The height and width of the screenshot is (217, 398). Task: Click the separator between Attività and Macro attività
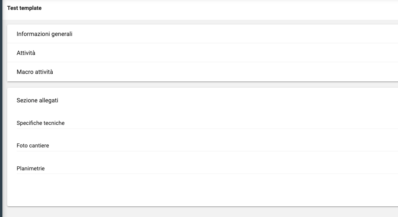[198, 62]
